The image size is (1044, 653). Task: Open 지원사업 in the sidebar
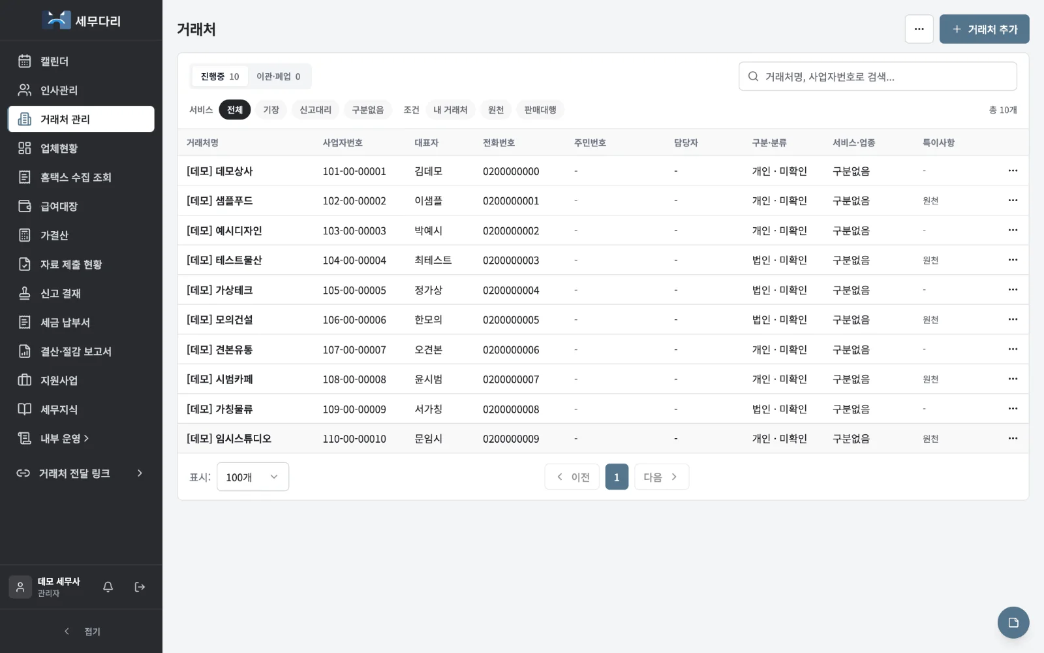tap(81, 380)
